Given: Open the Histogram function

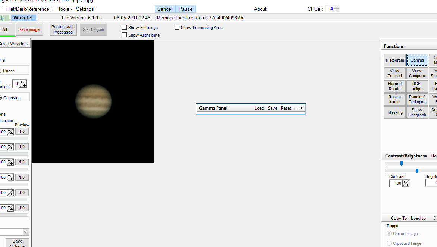Looking at the screenshot, I should click(x=394, y=60).
